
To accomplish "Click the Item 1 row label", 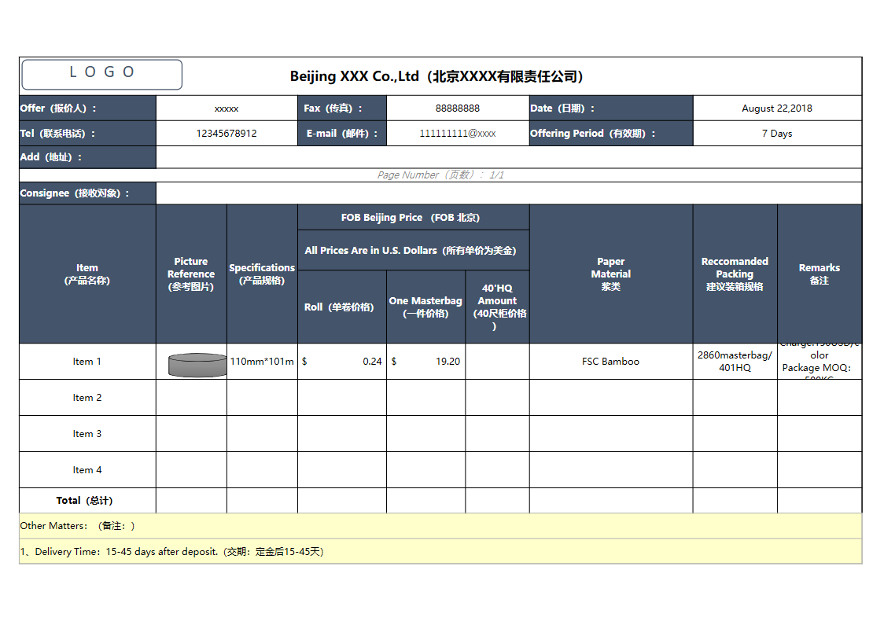I will [x=87, y=362].
